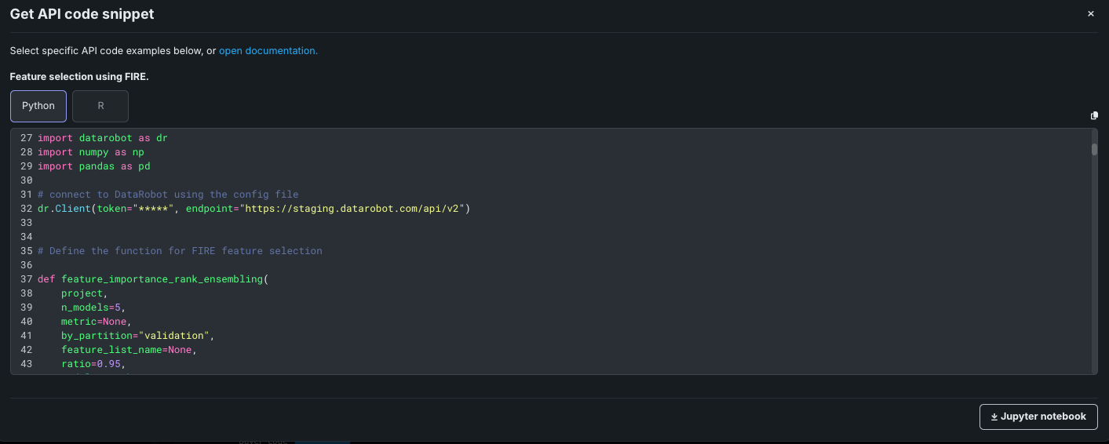Click the 'import pandas as pd' code line
Image resolution: width=1109 pixels, height=444 pixels.
pos(93,166)
